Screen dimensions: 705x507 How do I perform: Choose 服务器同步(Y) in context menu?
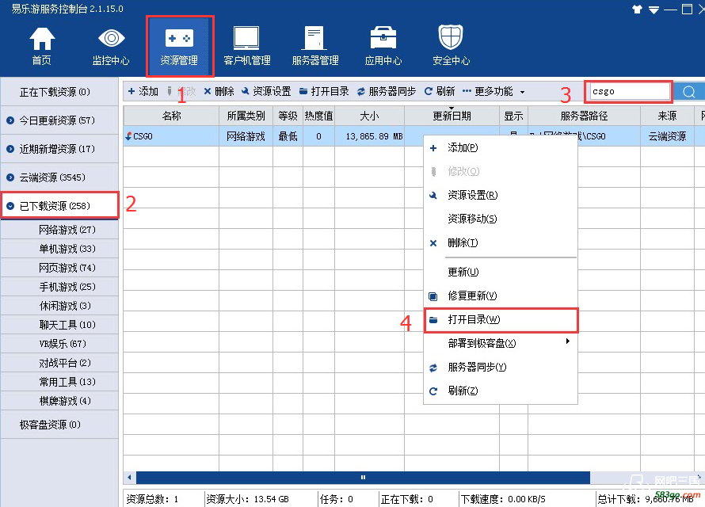[x=501, y=368]
